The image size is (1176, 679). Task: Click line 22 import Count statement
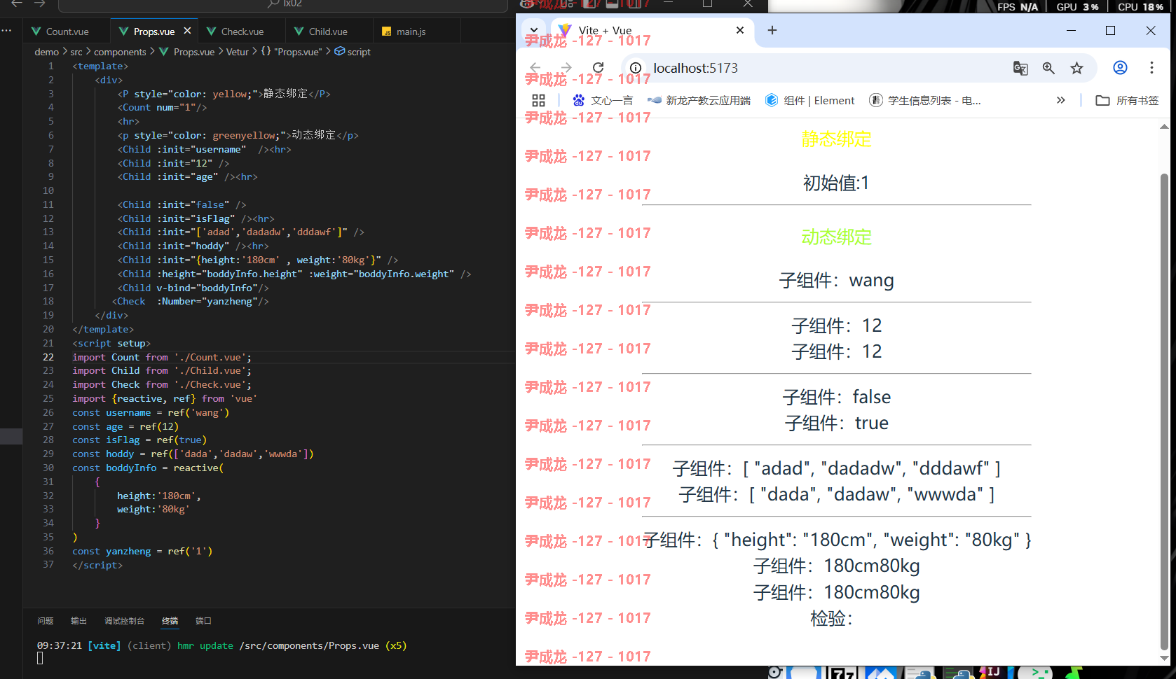click(162, 357)
